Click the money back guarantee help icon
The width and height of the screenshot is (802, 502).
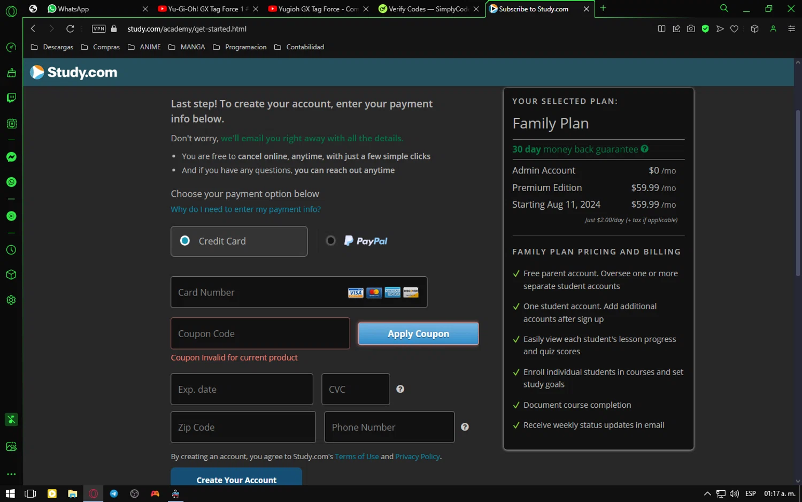coord(644,149)
